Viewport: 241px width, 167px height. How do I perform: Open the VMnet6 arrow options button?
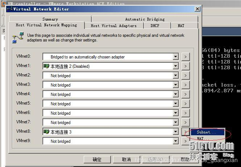point(186,113)
